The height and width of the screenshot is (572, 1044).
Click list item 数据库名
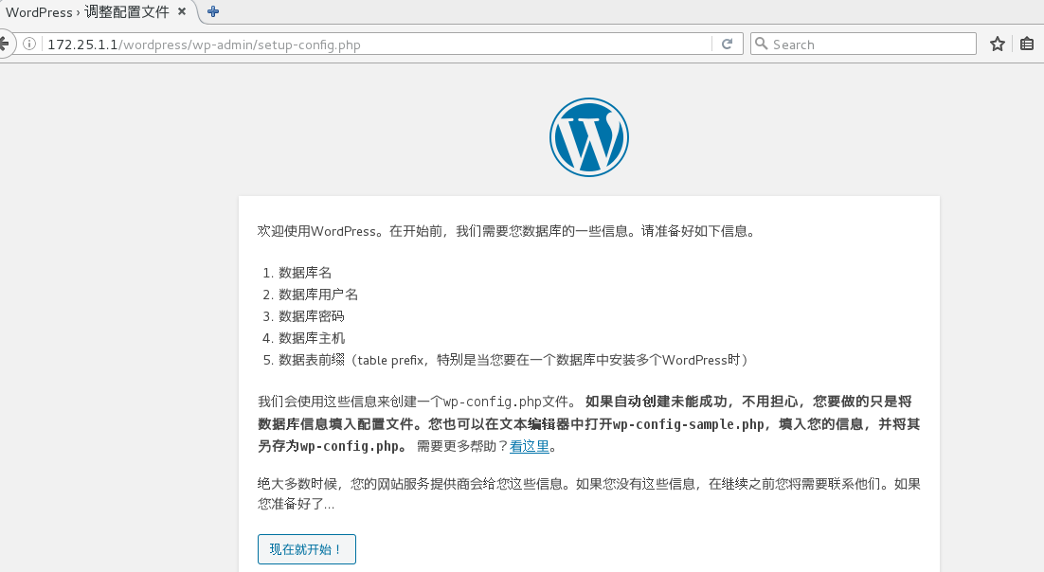click(305, 273)
